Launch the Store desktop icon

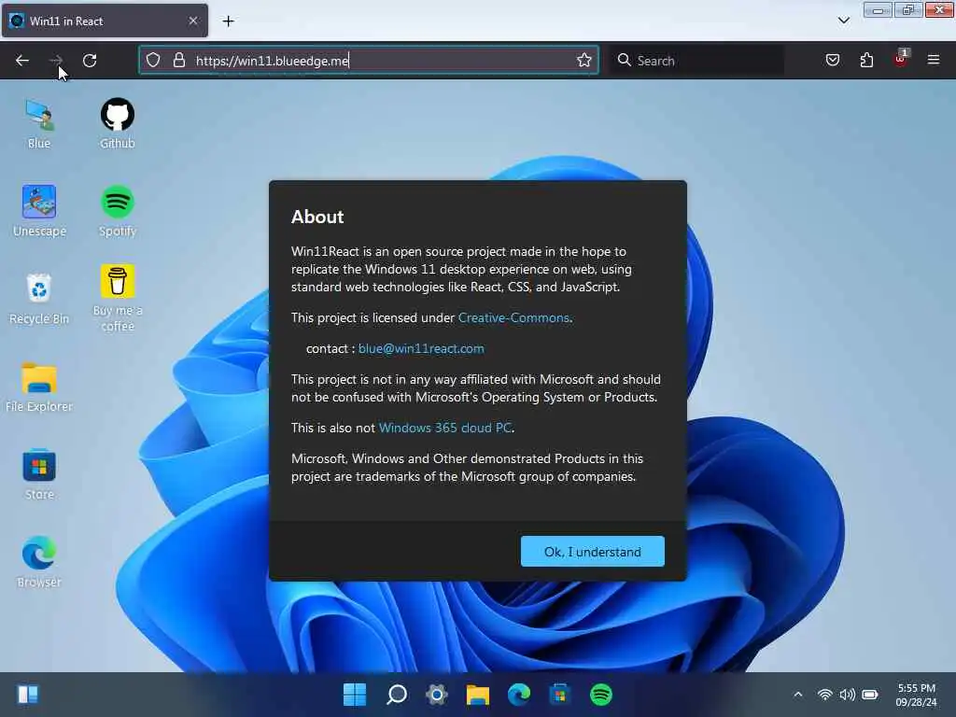pos(39,474)
